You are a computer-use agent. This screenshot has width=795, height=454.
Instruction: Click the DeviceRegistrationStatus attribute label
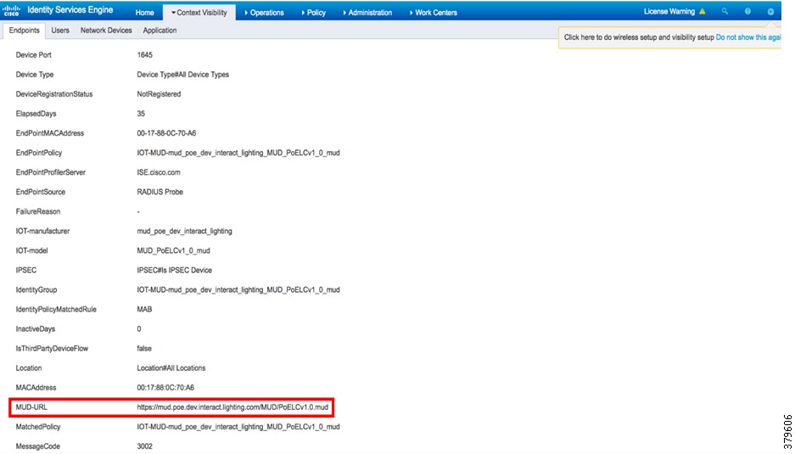click(x=53, y=94)
